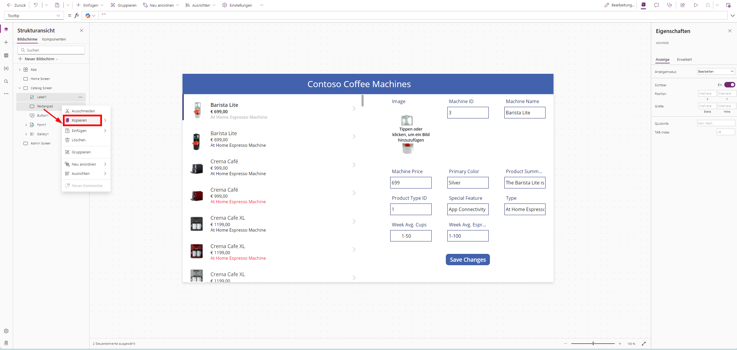Image resolution: width=737 pixels, height=350 pixels.
Task: Click the three-dot more icon in the left rail
Action: 6,94
